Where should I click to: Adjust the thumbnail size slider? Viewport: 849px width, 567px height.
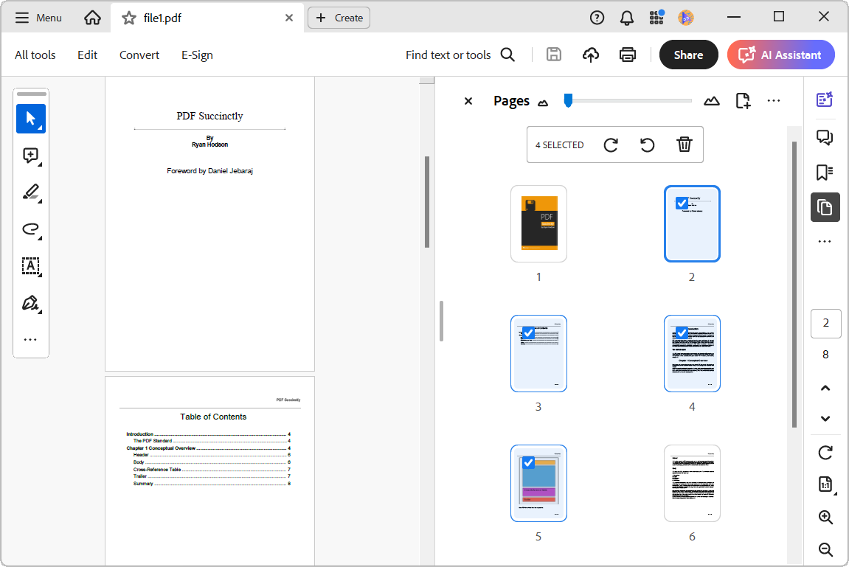click(x=568, y=100)
